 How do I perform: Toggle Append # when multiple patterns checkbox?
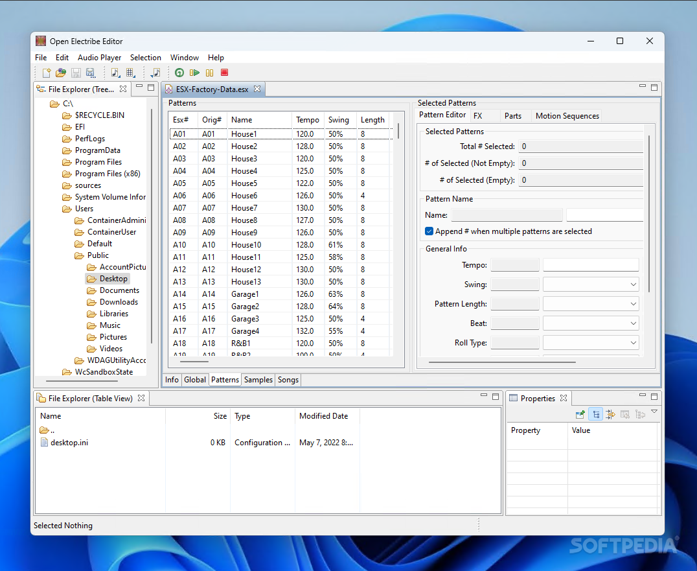pos(429,231)
